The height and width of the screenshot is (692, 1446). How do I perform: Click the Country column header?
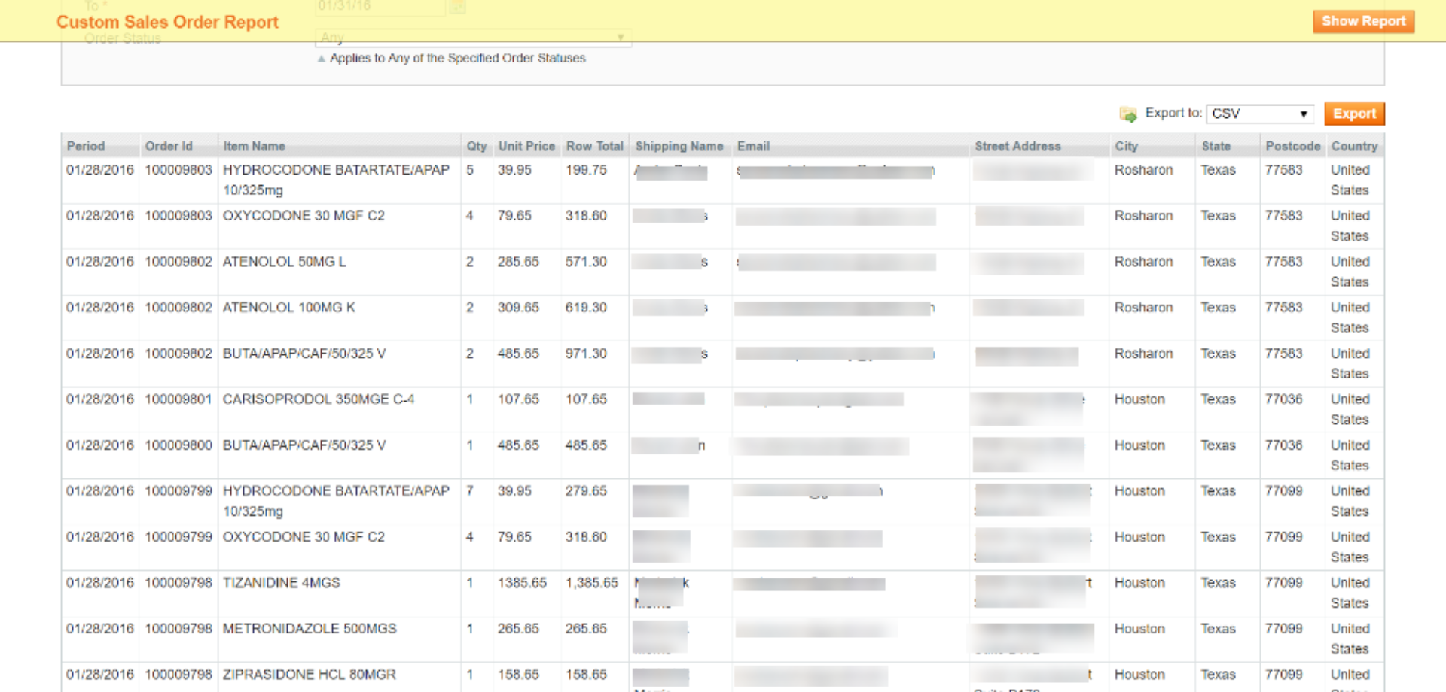pos(1354,146)
